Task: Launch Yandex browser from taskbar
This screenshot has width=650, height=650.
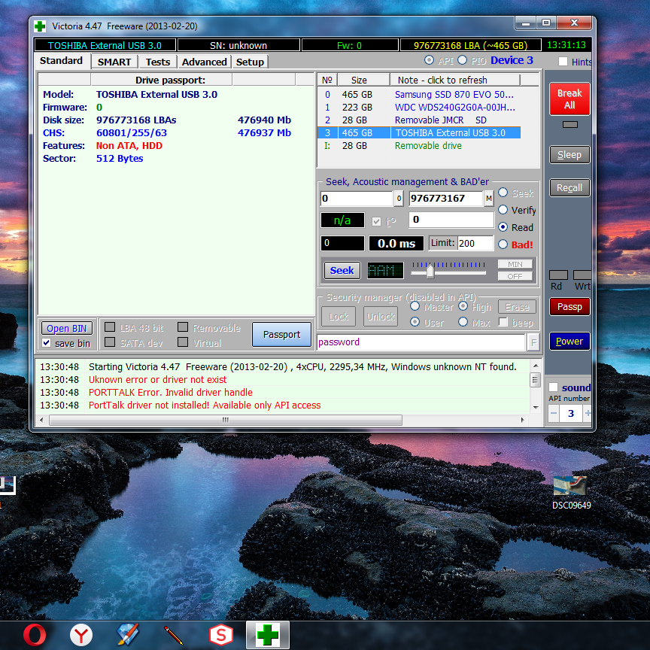Action: tap(80, 635)
